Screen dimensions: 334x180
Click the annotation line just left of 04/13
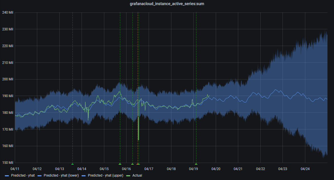(72, 85)
